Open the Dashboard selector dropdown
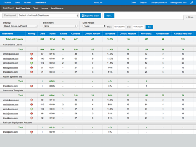The height and width of the screenshot is (147, 196). pyautogui.click(x=48, y=16)
